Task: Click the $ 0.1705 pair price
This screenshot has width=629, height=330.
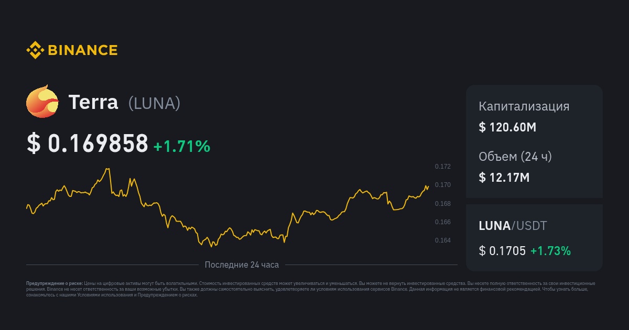Action: click(x=502, y=251)
